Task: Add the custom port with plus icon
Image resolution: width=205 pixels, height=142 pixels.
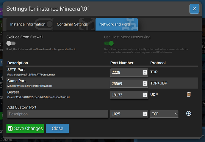Action: click(189, 113)
